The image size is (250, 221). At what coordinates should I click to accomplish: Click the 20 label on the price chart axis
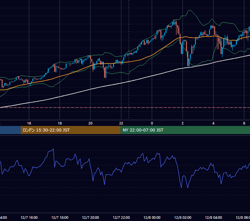click(x=90, y=123)
